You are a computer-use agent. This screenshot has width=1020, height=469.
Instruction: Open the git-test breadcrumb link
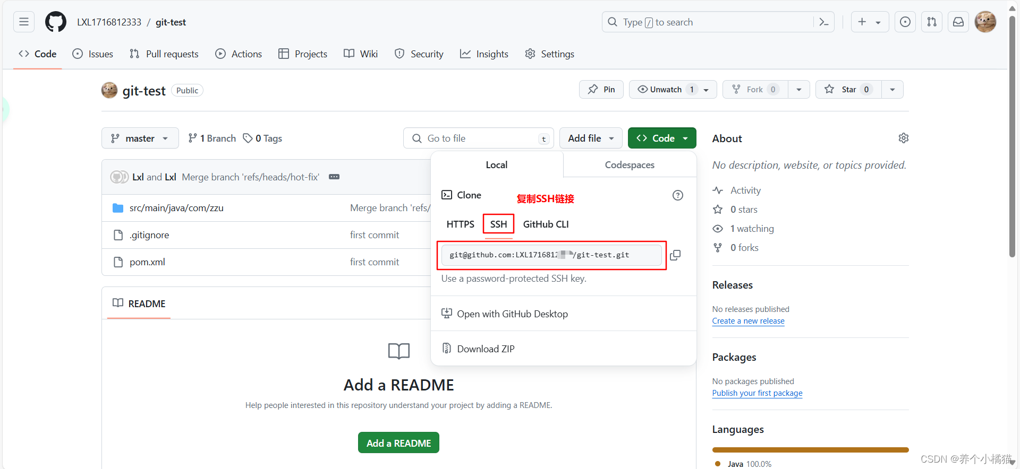171,22
